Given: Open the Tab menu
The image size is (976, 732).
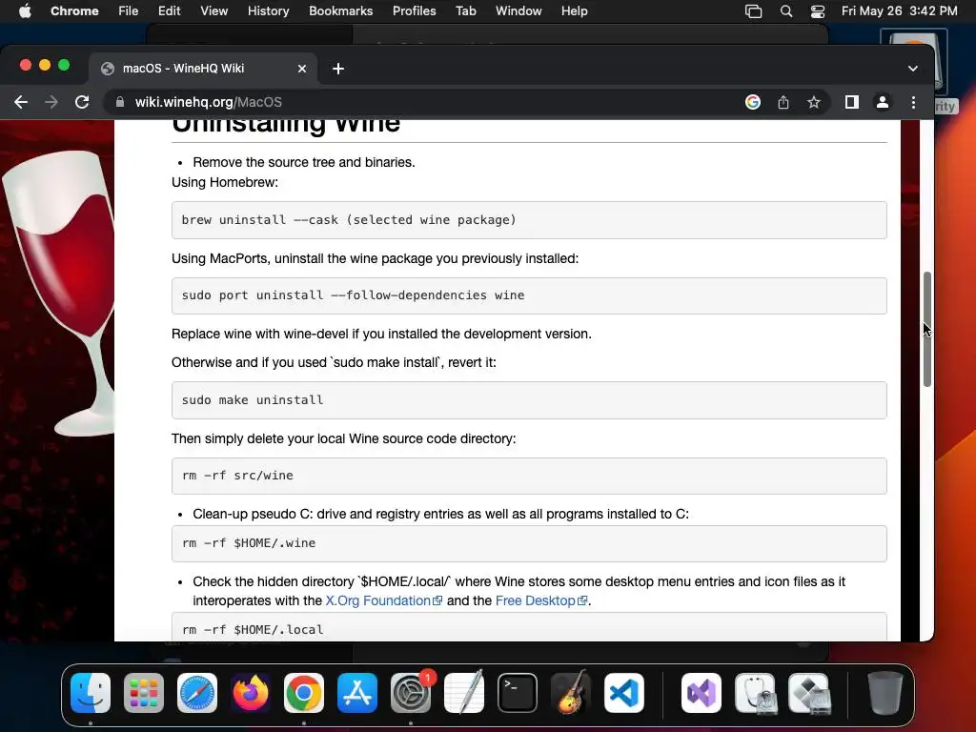Looking at the screenshot, I should click(x=465, y=11).
